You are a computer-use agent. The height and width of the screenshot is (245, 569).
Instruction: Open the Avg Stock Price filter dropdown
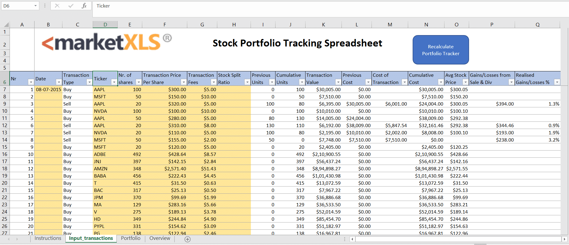pos(465,82)
